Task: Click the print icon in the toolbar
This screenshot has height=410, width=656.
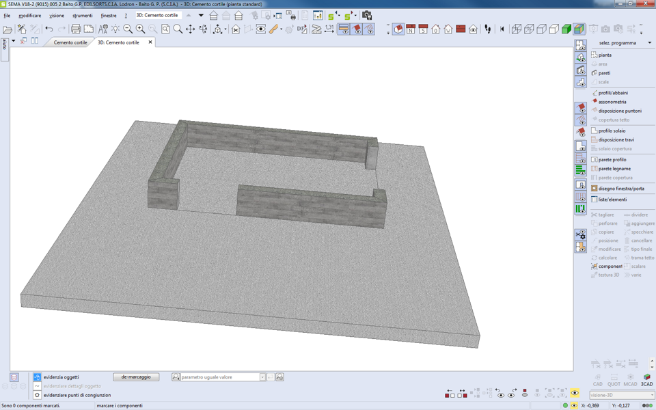Action: tap(76, 29)
